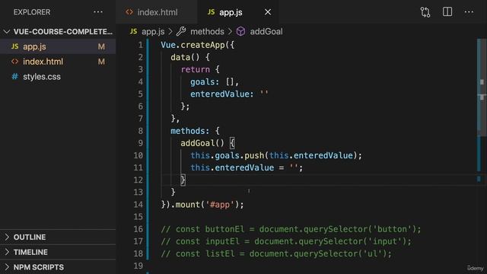
Task: Click enteredValue on line 5
Action: point(220,94)
